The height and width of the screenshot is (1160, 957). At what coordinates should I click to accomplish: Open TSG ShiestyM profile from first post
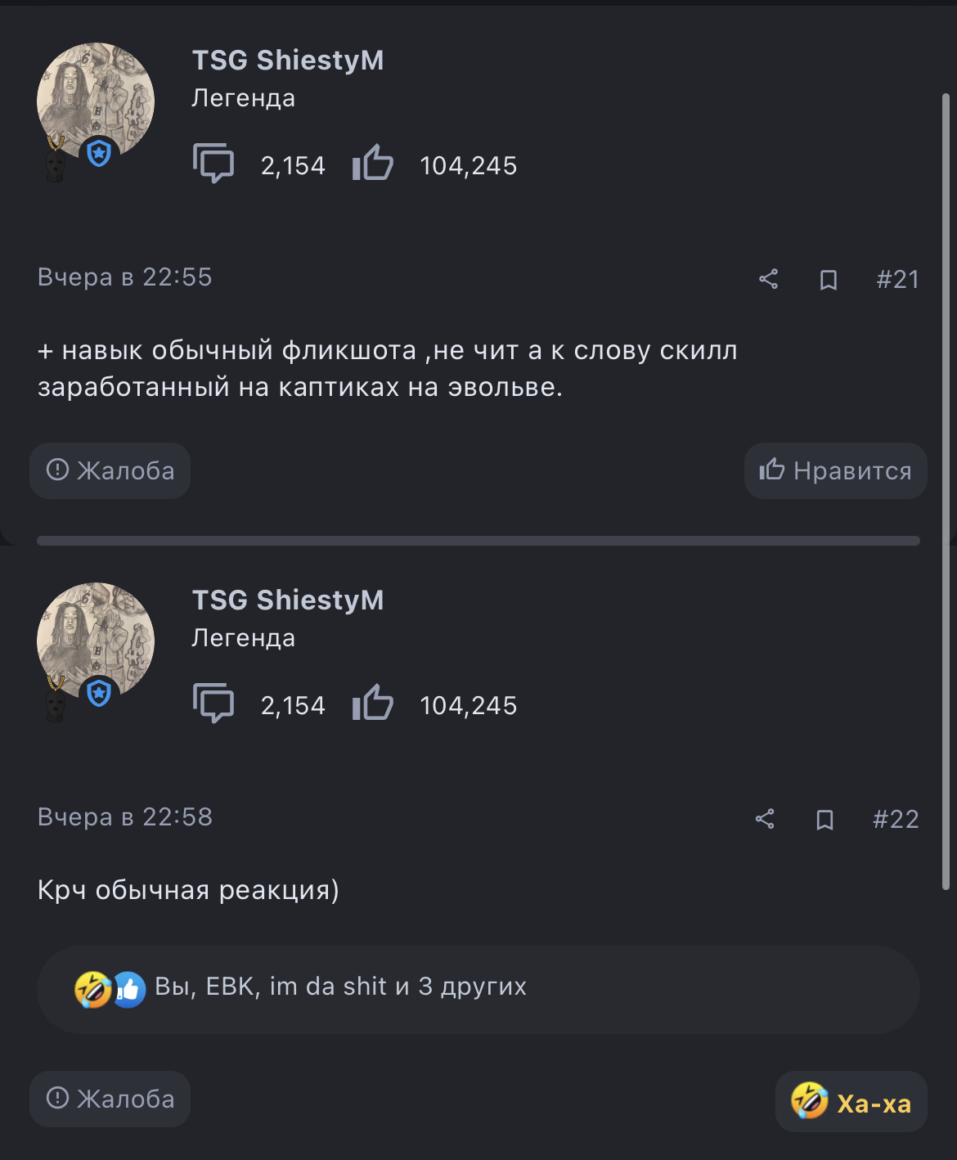point(288,61)
